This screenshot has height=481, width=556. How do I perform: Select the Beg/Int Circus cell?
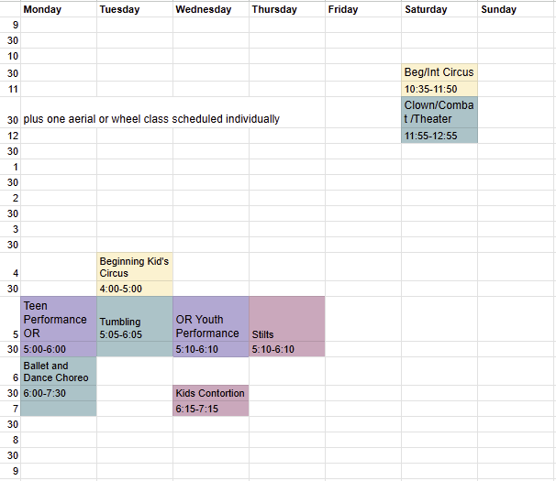click(439, 72)
